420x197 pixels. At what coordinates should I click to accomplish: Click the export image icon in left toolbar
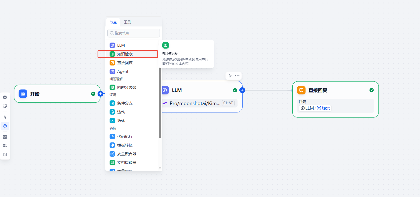(x=5, y=137)
